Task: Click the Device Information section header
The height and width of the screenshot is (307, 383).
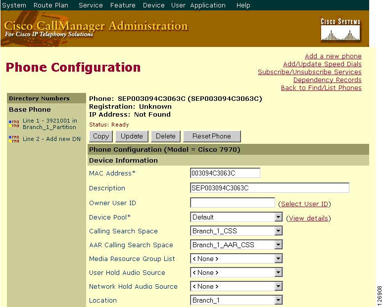Action: 228,160
